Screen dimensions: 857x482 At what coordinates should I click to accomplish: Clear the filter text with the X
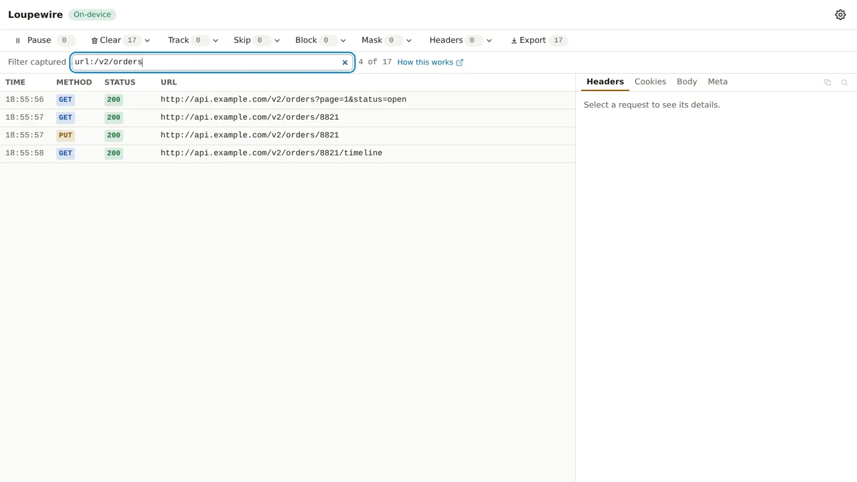coord(345,62)
